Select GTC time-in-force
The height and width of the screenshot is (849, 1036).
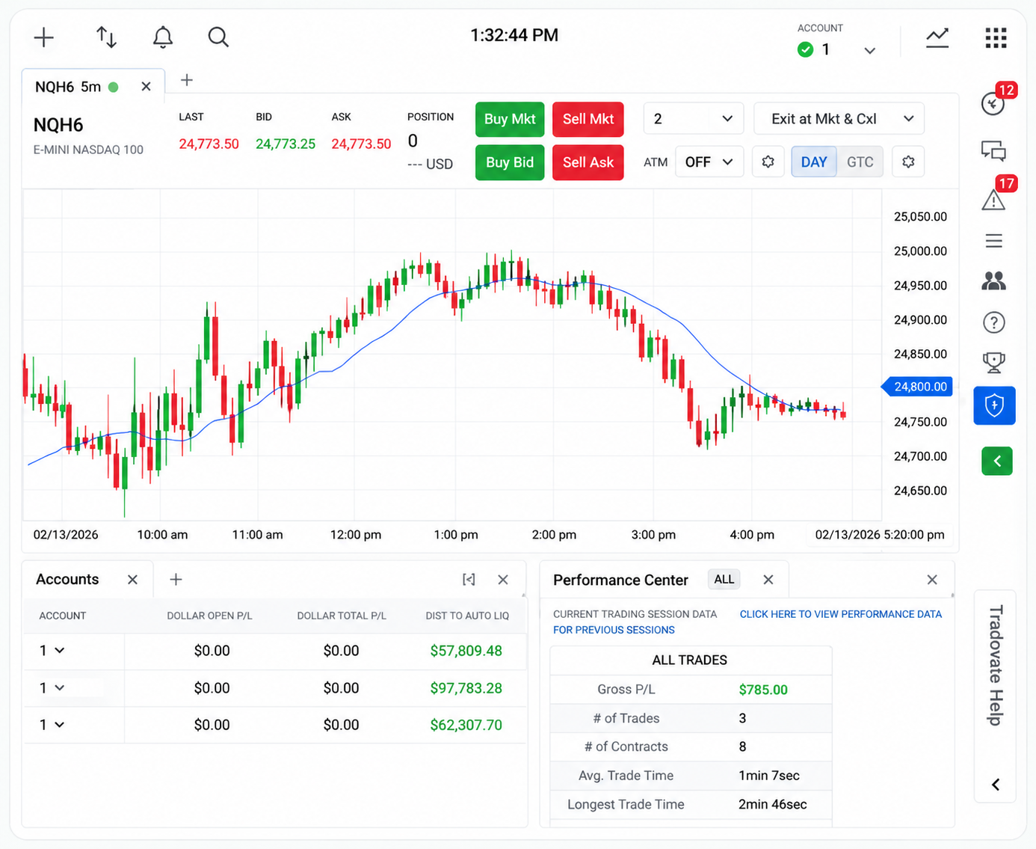pyautogui.click(x=860, y=162)
